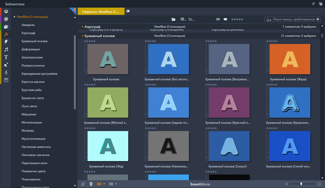Select Картина маслом in the tree
The width and height of the screenshot is (325, 188).
(x=33, y=82)
